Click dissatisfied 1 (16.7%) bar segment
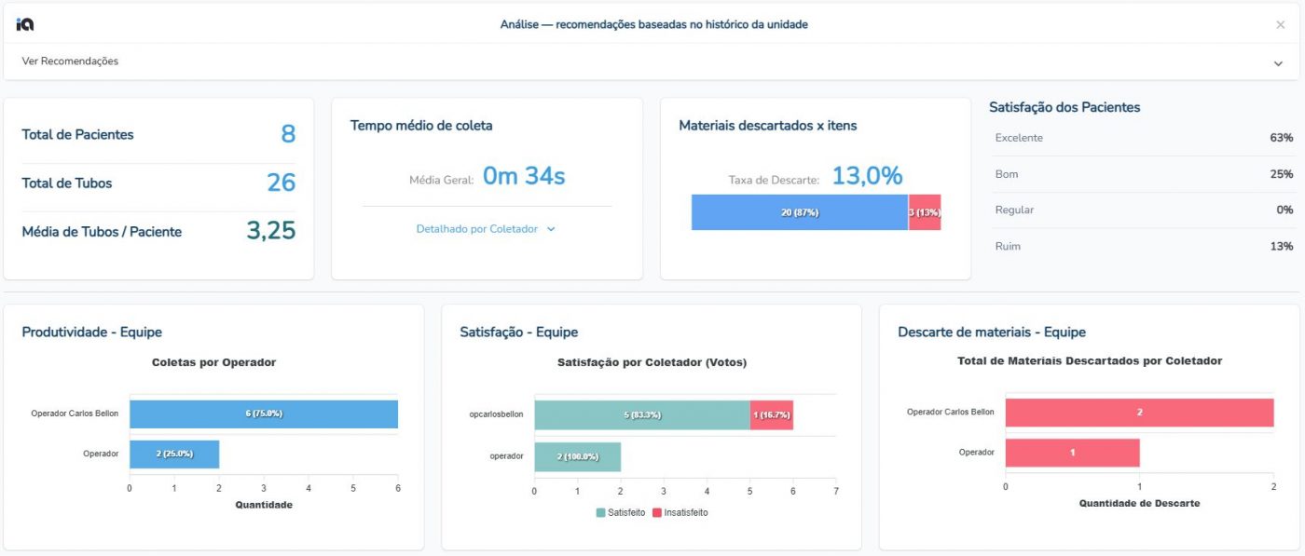The image size is (1305, 556). (x=772, y=415)
